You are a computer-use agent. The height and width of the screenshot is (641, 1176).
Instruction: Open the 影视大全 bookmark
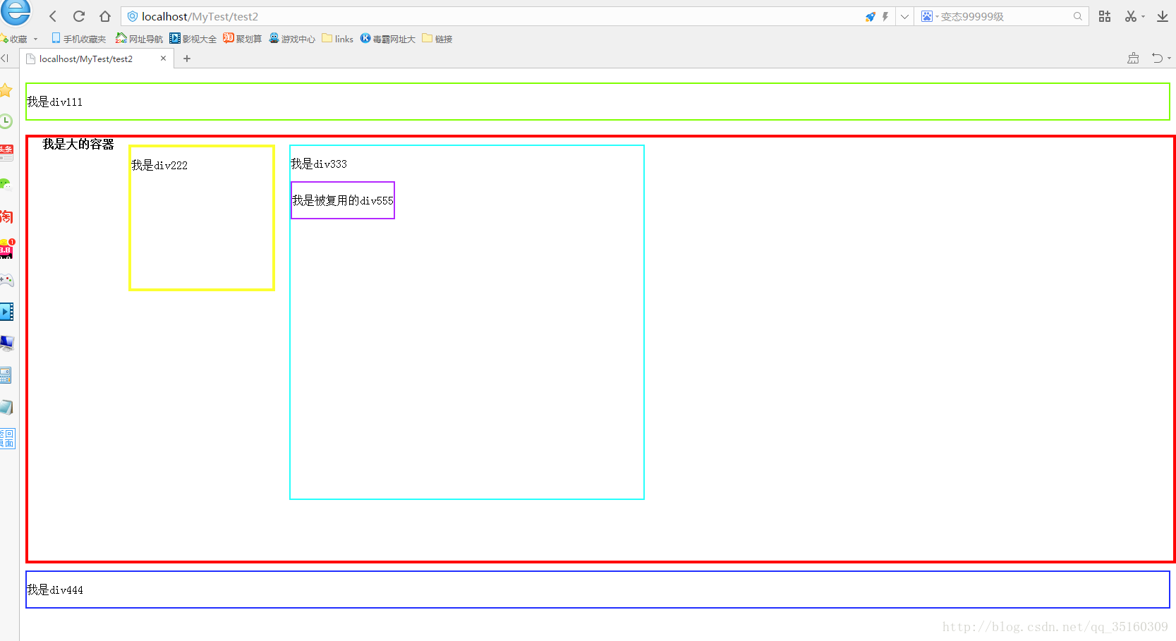pyautogui.click(x=193, y=39)
